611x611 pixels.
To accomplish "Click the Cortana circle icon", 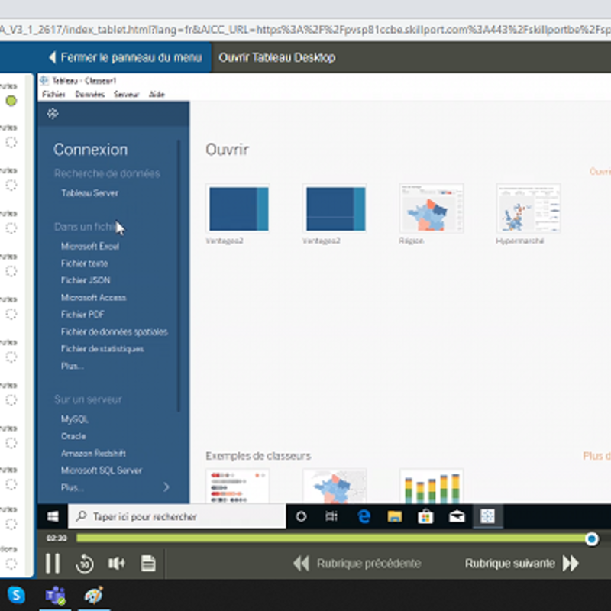I will (x=301, y=517).
